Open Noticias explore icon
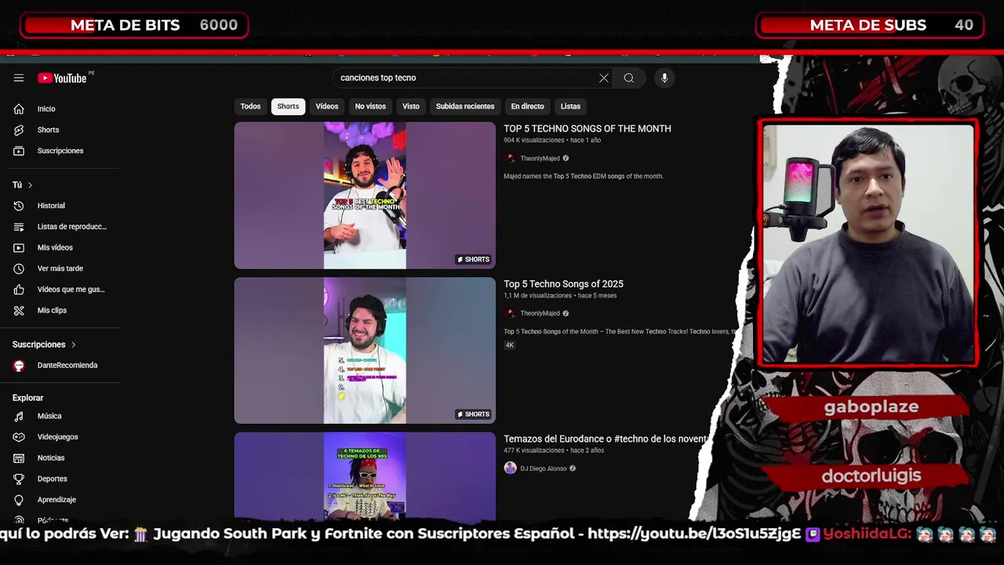Screen dimensions: 1004x565 click(x=19, y=458)
